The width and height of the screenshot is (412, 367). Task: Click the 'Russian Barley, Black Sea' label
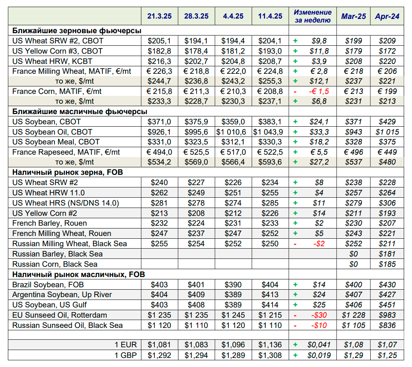[57, 254]
